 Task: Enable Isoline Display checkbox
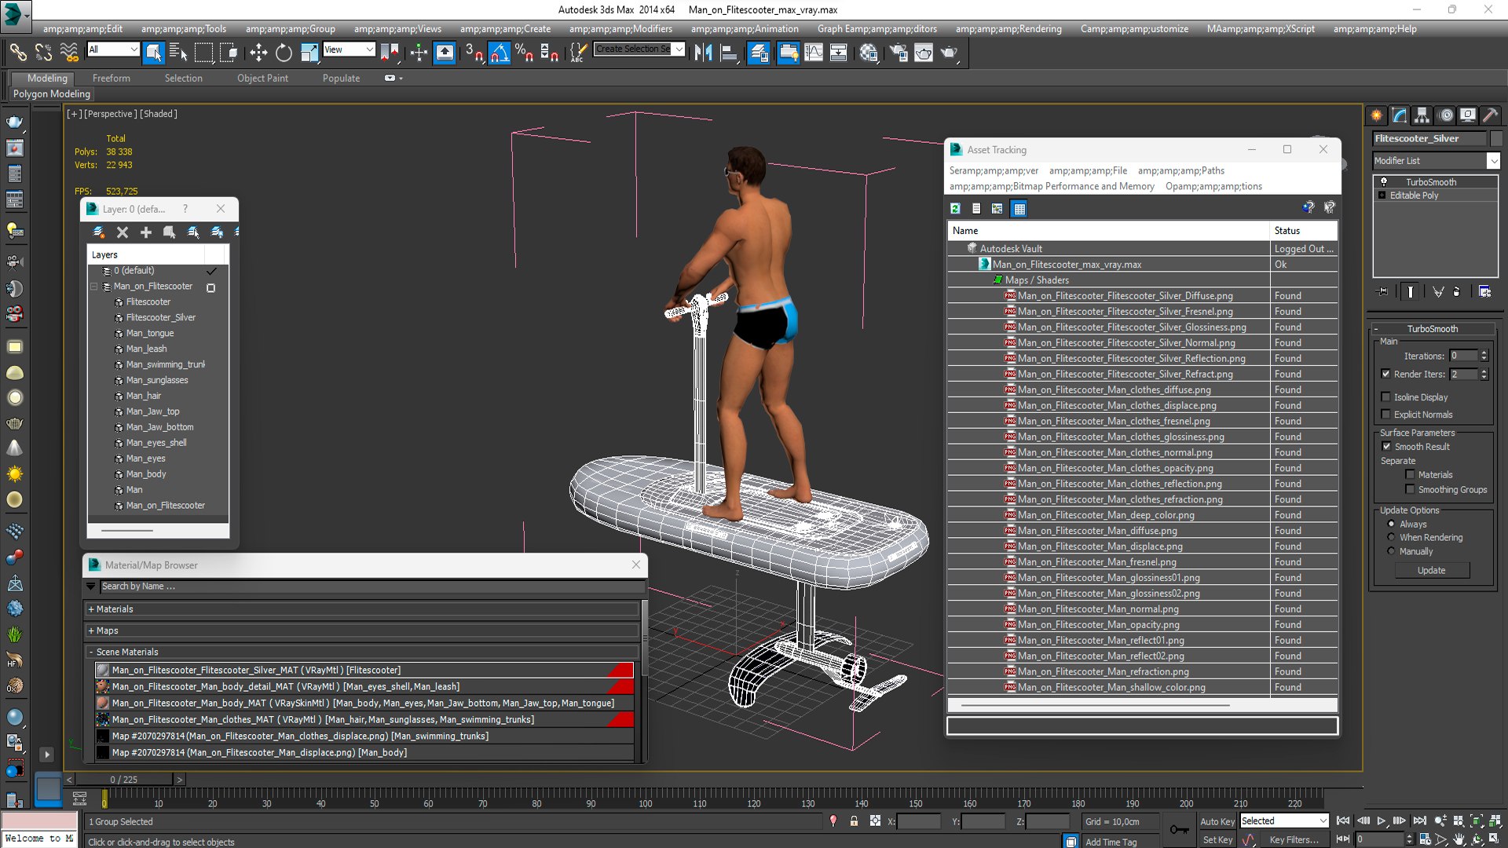(x=1385, y=397)
